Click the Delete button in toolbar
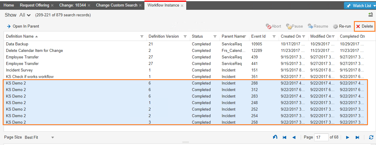Viewport: 376px width, 145px height. (x=364, y=26)
